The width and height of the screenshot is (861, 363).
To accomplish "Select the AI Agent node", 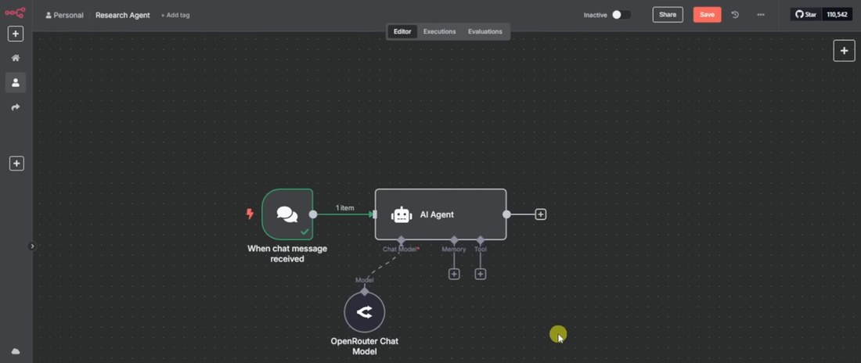I will [x=441, y=214].
